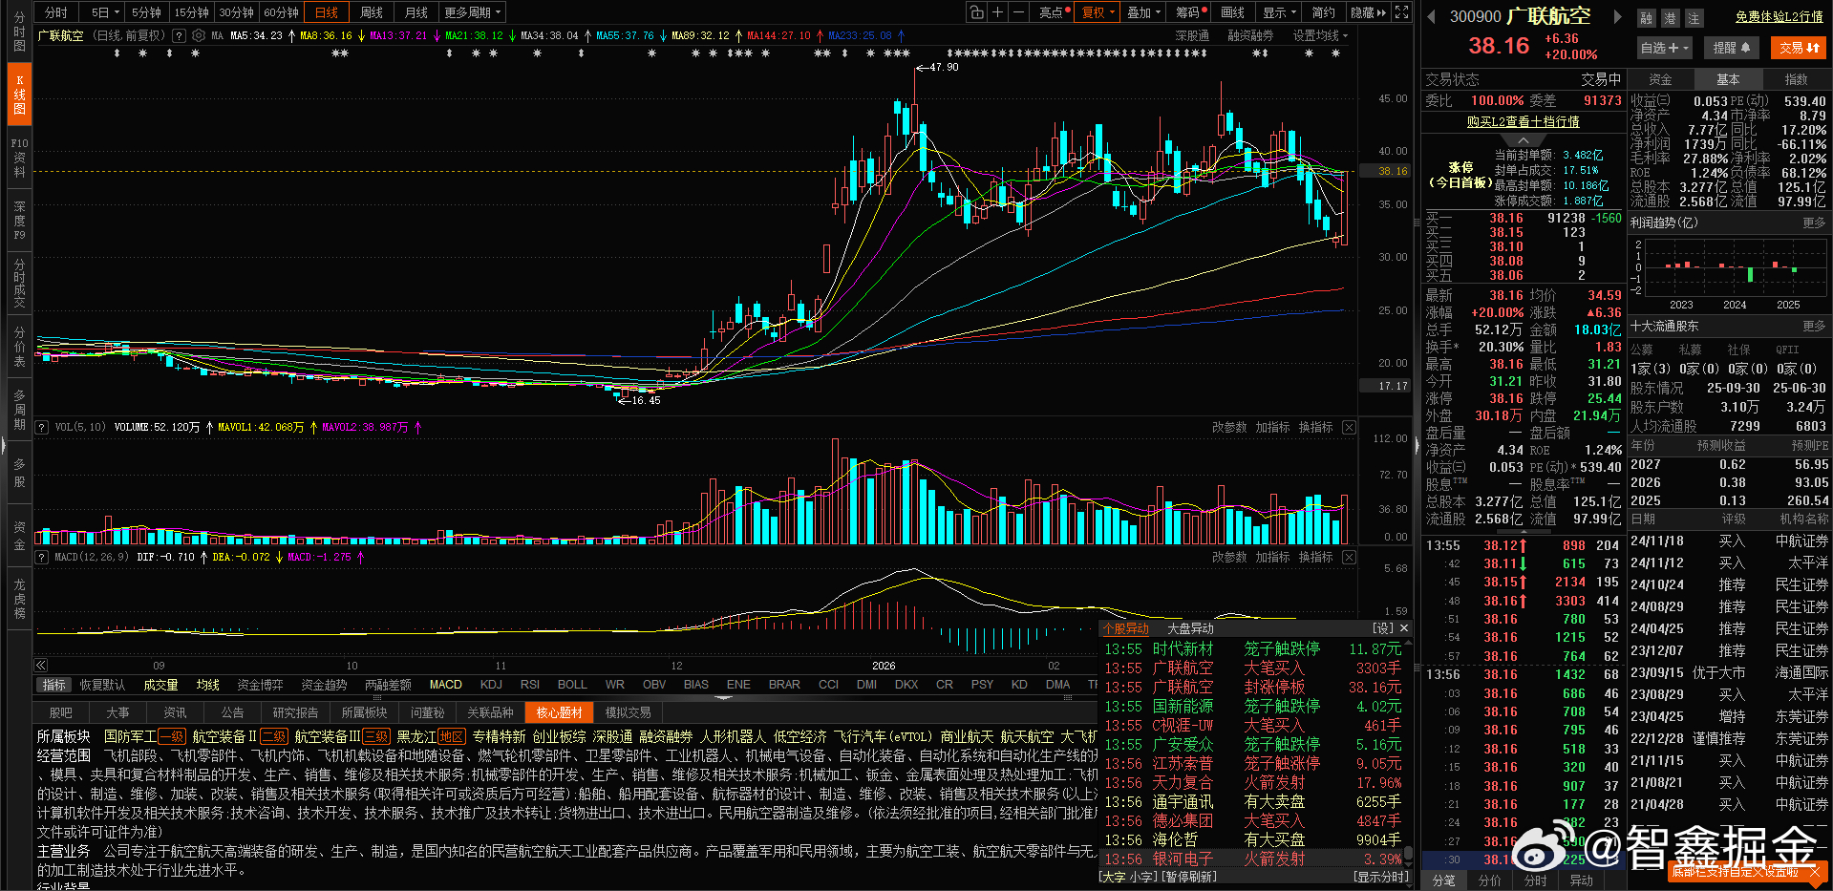Viewport: 1833px width, 891px height.
Task: Open the 叠加 overlay dropdown
Action: click(x=1143, y=12)
